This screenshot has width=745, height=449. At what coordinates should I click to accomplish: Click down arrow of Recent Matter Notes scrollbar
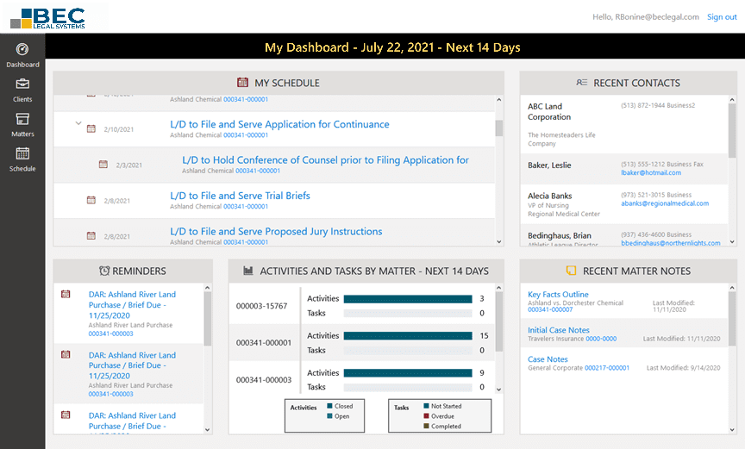click(x=732, y=429)
